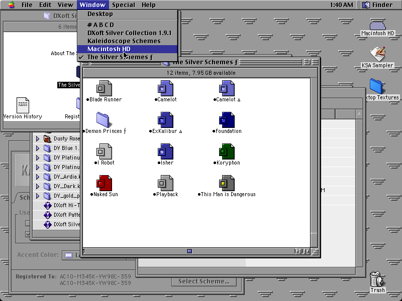
Task: Open the Edit menu
Action: click(45, 5)
